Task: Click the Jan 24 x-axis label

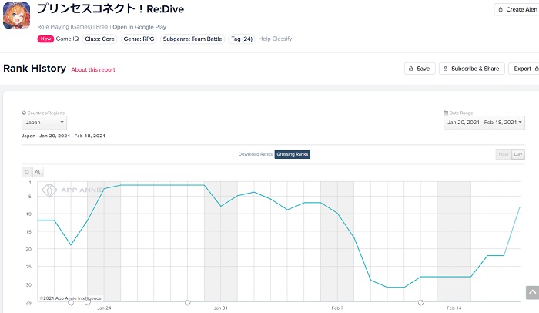Action: 104,308
